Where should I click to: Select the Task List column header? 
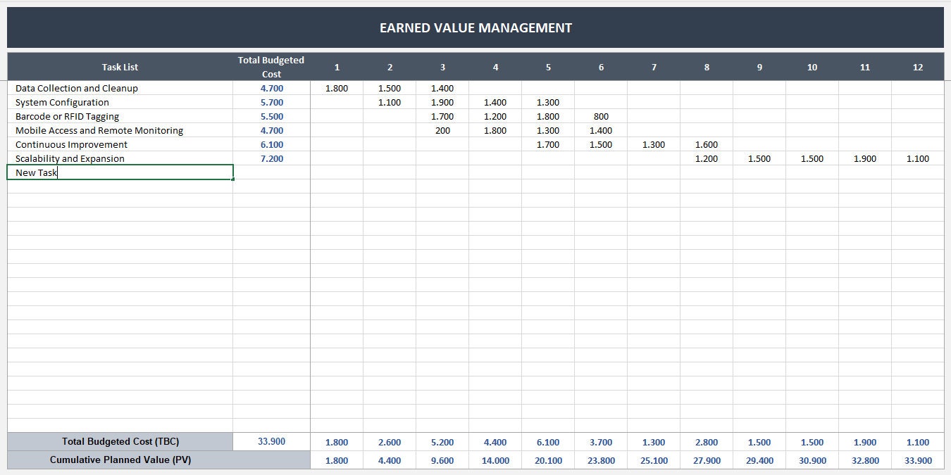coord(119,67)
